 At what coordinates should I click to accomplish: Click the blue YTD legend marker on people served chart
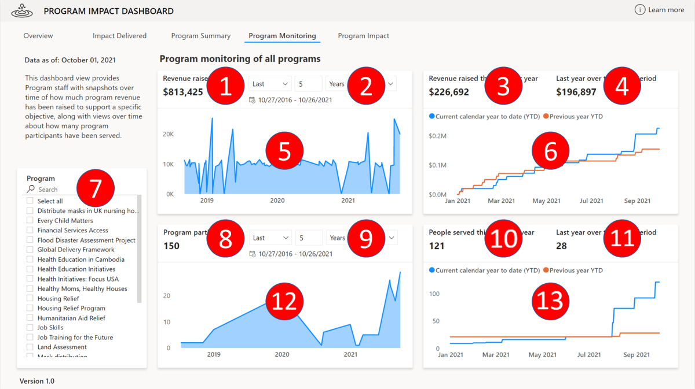click(431, 270)
